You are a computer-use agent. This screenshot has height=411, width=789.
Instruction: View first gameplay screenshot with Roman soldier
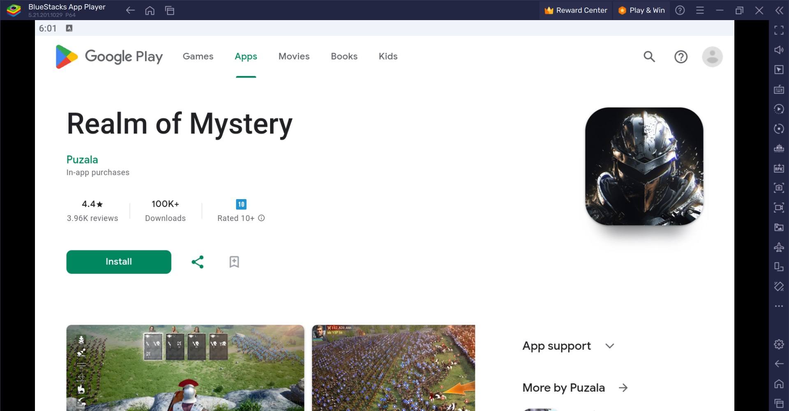tap(185, 368)
